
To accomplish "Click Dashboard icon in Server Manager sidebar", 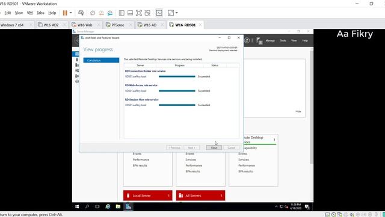I will coord(77,54).
